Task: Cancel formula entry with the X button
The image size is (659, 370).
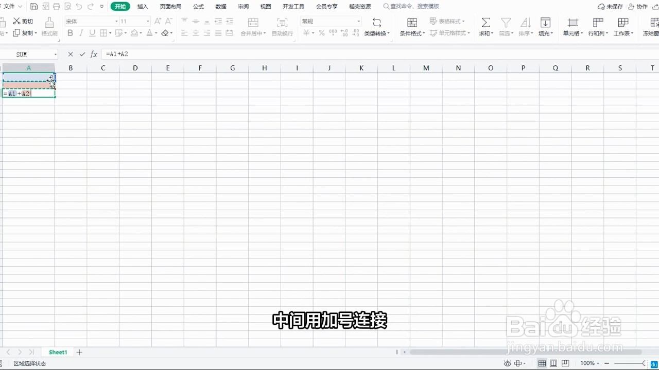Action: click(x=70, y=54)
